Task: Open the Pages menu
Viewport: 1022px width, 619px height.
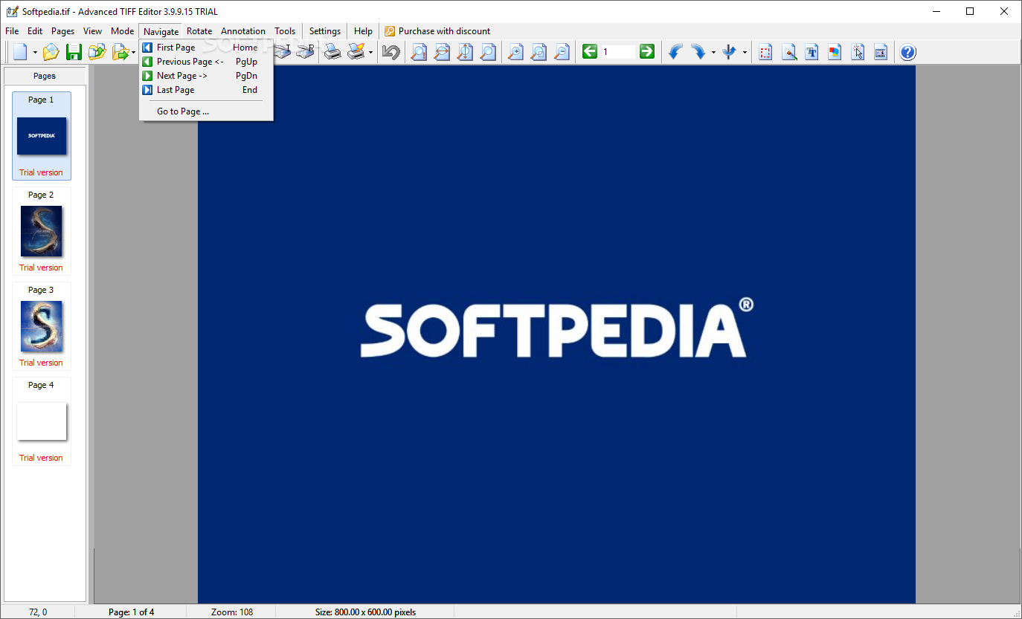Action: [x=63, y=31]
